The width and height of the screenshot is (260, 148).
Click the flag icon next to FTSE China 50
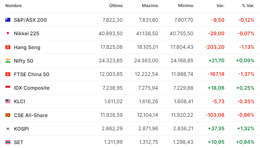point(8,74)
